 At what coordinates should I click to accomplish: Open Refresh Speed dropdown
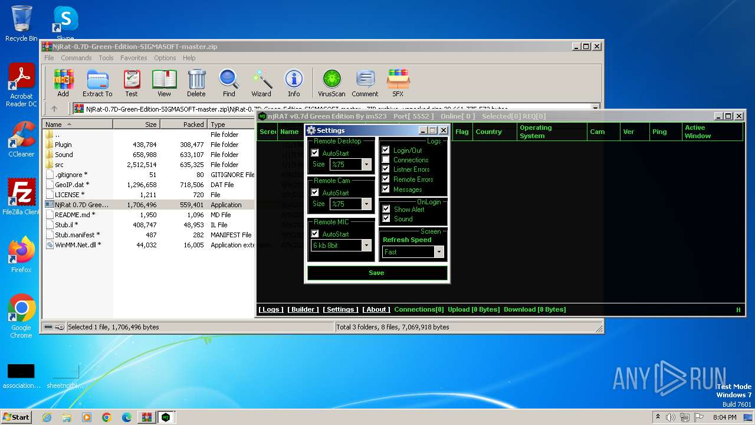point(438,252)
